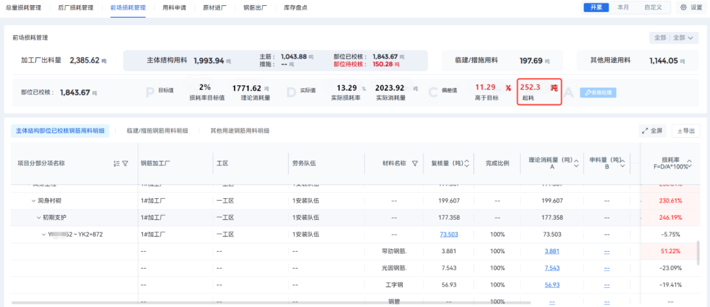Switch to 其他用途钢筋用料明细 sub-tab

click(x=239, y=131)
